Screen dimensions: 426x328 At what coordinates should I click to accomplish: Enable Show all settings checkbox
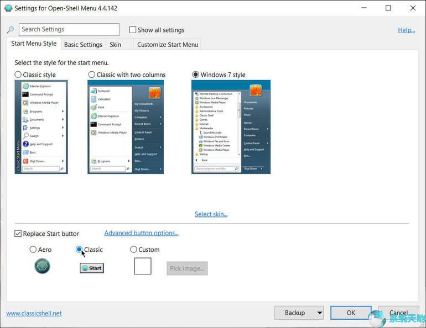click(x=133, y=30)
